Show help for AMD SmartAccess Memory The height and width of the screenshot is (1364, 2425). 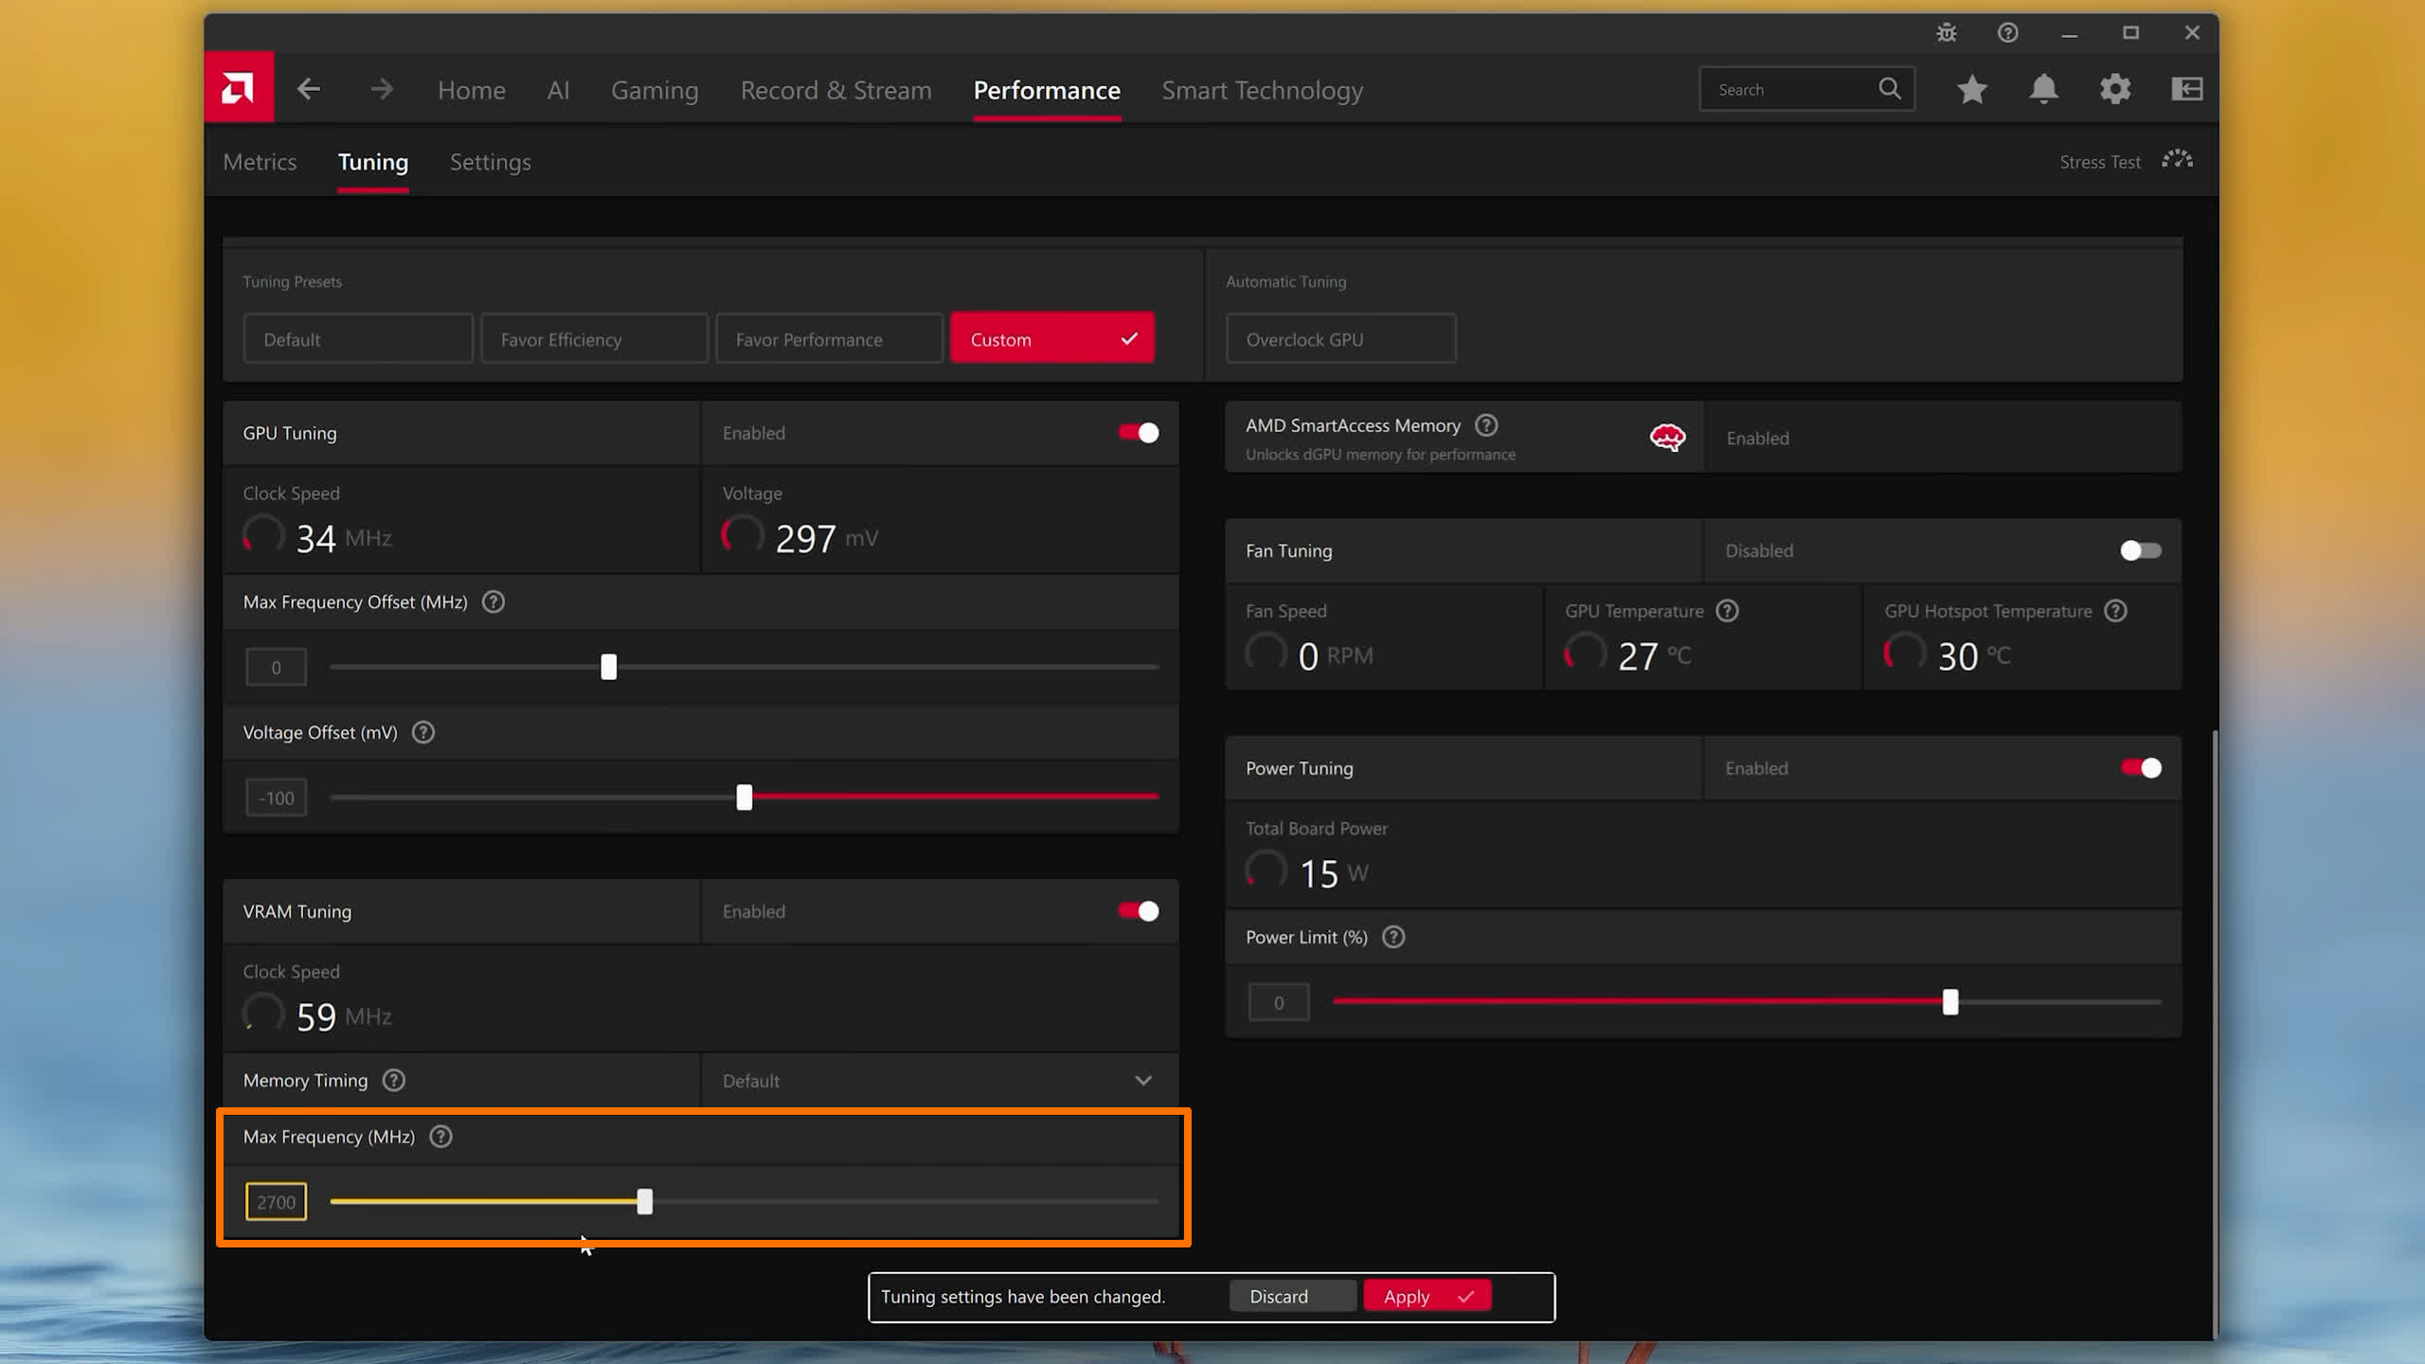point(1487,426)
